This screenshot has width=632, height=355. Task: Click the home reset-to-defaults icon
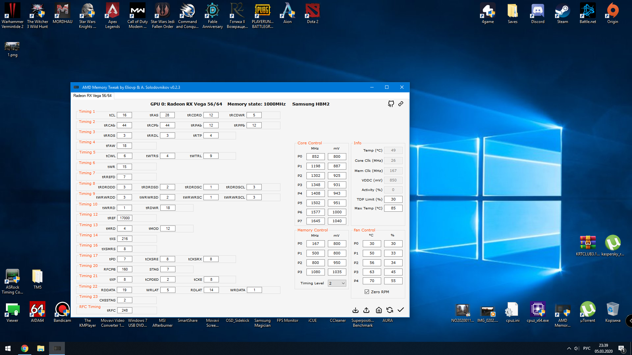(379, 310)
